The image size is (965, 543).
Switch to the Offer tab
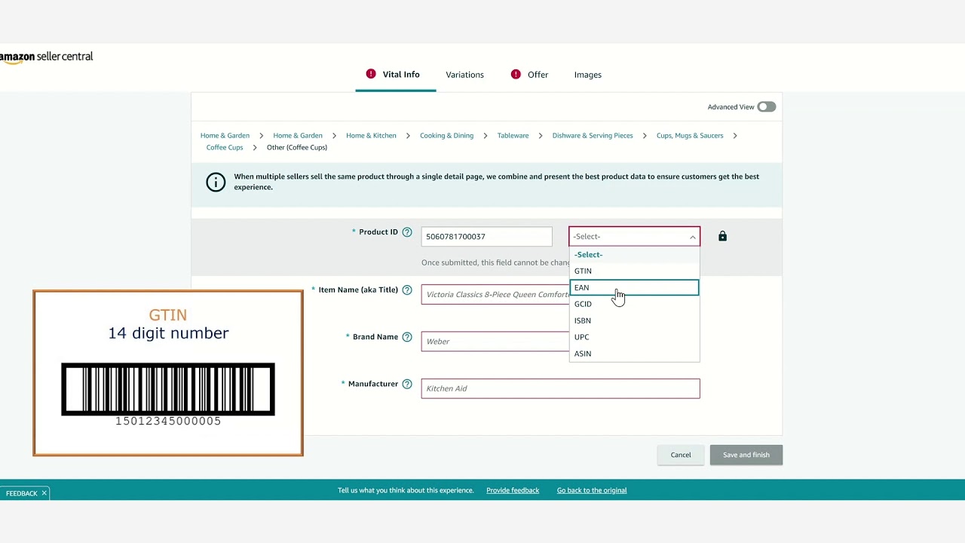pyautogui.click(x=530, y=75)
